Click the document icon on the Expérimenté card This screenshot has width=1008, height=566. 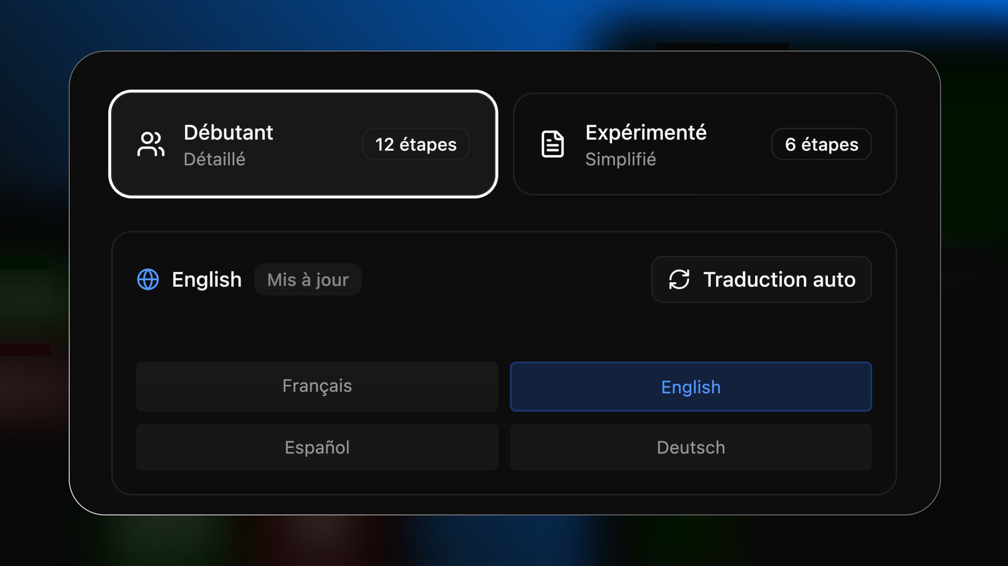tap(552, 144)
